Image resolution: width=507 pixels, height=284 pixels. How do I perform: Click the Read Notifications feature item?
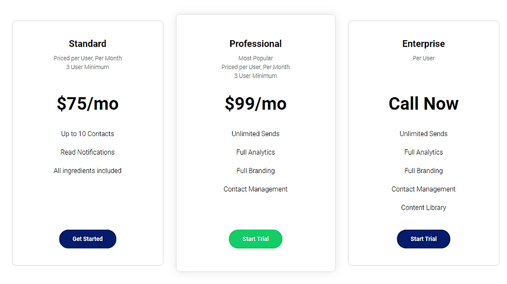tap(87, 152)
